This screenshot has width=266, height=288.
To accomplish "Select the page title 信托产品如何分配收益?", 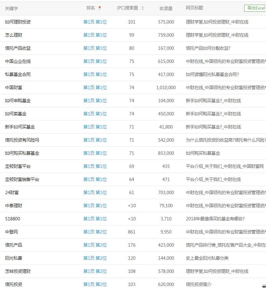I will (x=208, y=48).
